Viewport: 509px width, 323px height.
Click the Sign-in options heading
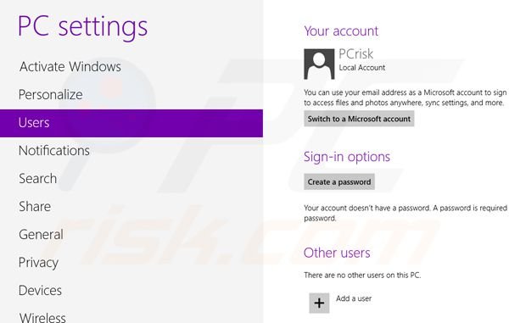(x=347, y=157)
